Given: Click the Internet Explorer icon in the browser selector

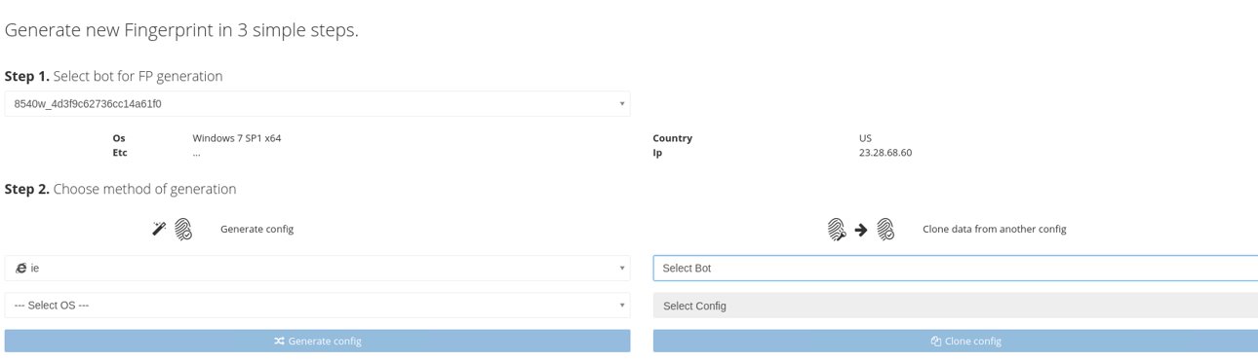Looking at the screenshot, I should coord(21,268).
